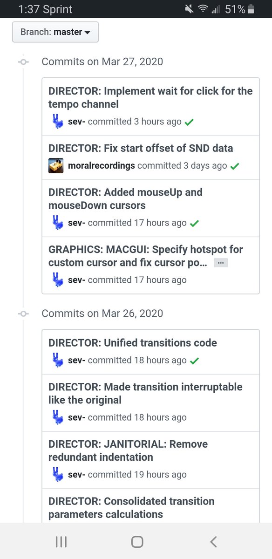Open commit 'Made transition interruptable like the original'

145,394
